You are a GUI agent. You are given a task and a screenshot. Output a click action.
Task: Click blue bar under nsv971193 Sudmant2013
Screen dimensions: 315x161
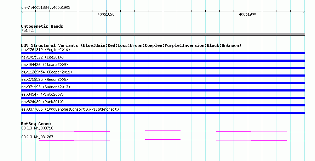(163, 90)
